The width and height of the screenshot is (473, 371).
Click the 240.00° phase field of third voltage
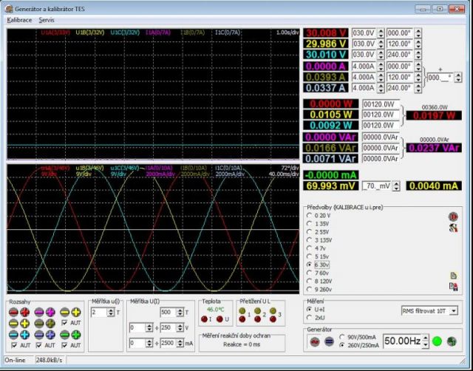click(x=400, y=55)
